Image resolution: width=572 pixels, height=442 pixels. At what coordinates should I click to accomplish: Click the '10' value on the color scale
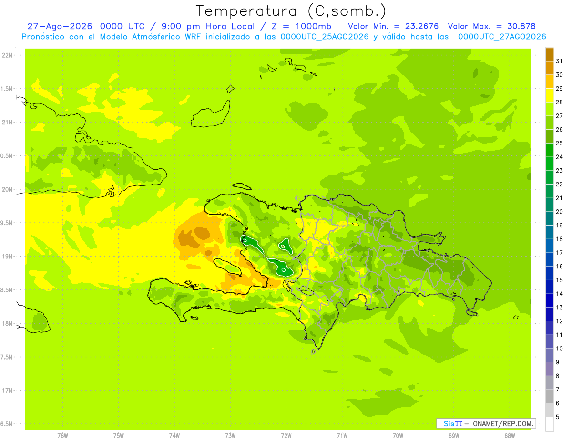coord(560,349)
